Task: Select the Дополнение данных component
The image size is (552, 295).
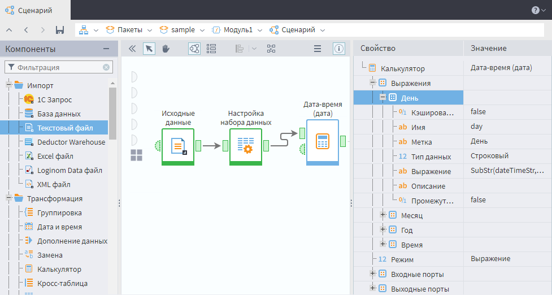Action: 72,241
